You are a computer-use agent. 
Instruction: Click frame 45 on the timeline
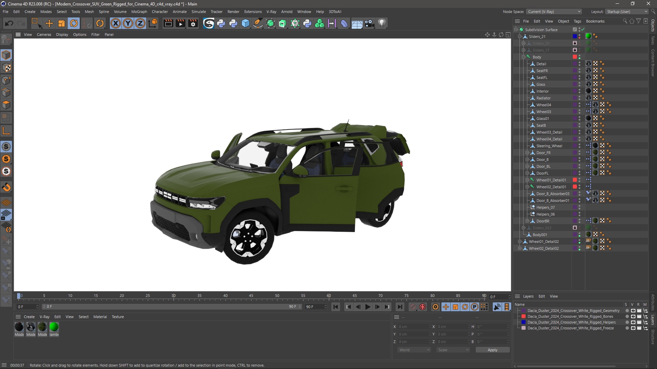tap(252, 296)
